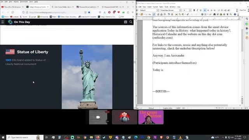Toggle bulleted list in Writer

[x=222, y=10]
